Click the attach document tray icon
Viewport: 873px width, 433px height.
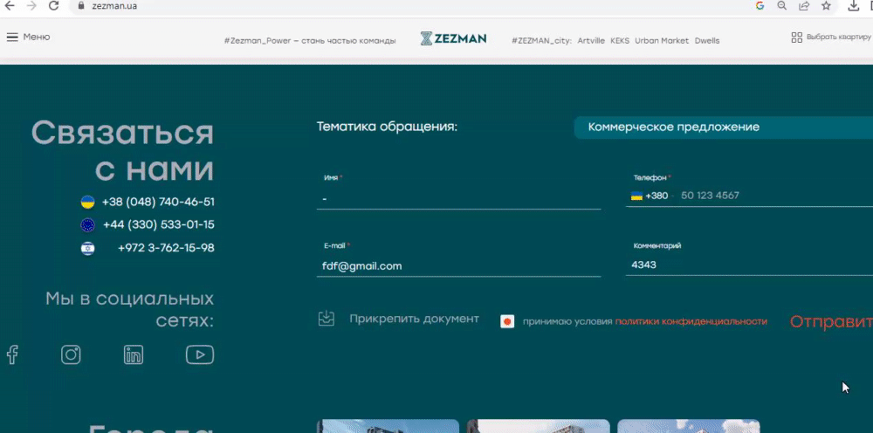[x=327, y=319]
